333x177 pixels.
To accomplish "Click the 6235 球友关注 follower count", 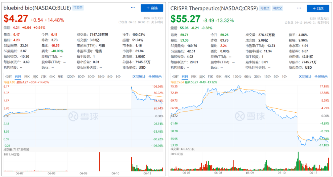I will click(319, 18).
